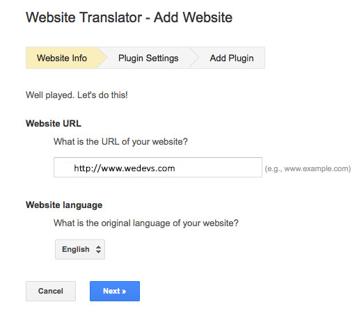Click the '(e.g., www.example.com)' hint text
This screenshot has height=318, width=364.
(308, 168)
